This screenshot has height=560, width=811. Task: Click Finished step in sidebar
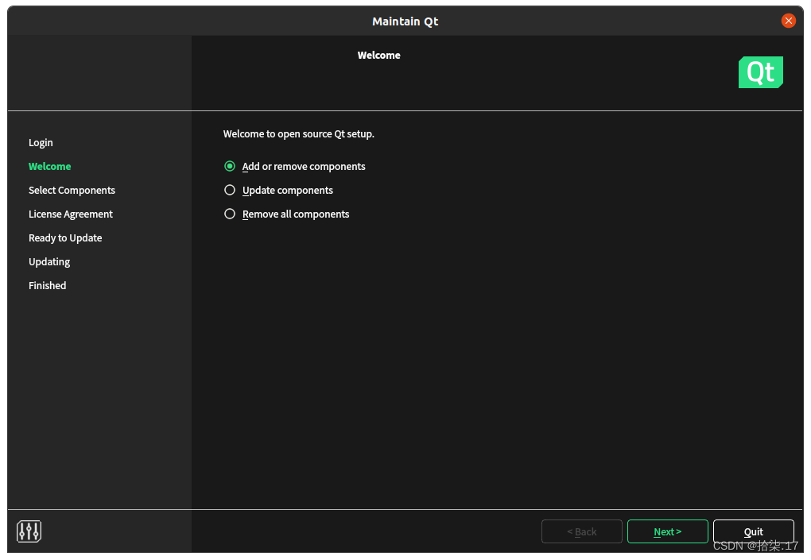tap(47, 285)
